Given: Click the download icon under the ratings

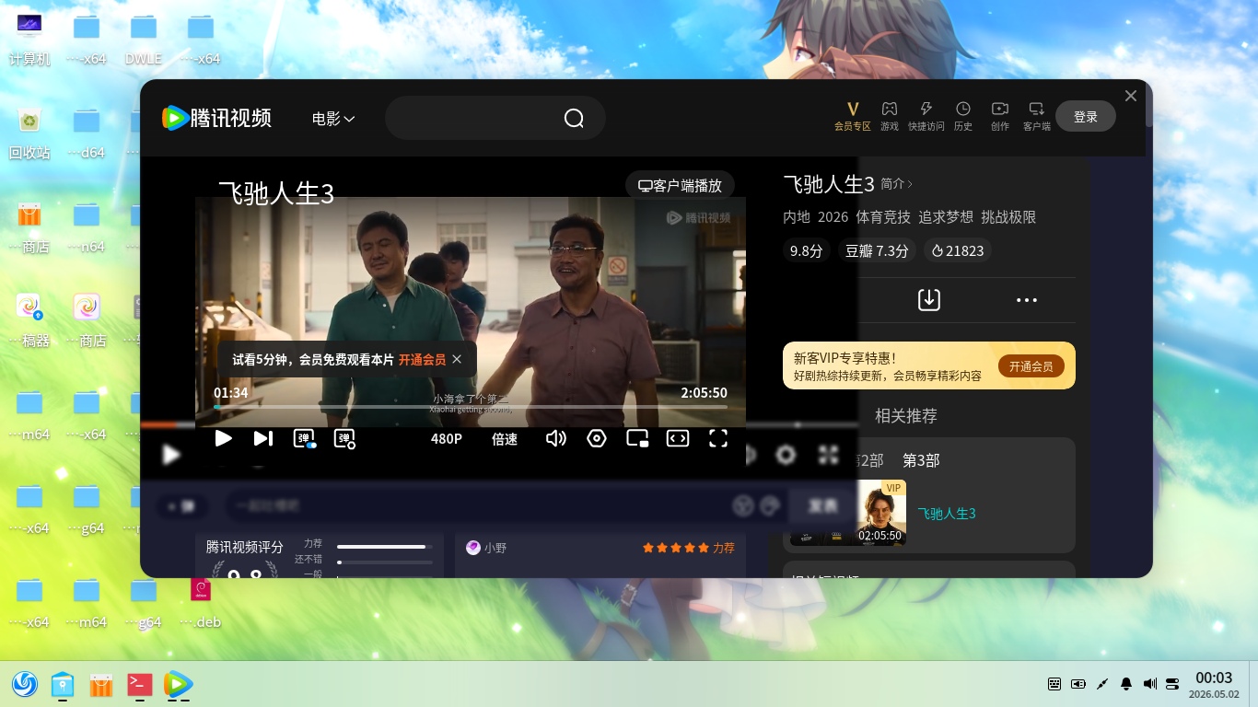Looking at the screenshot, I should (x=929, y=299).
